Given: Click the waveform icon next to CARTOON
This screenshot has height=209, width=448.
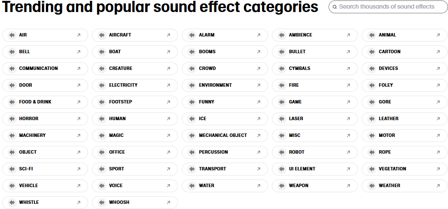Looking at the screenshot, I should [x=372, y=52].
